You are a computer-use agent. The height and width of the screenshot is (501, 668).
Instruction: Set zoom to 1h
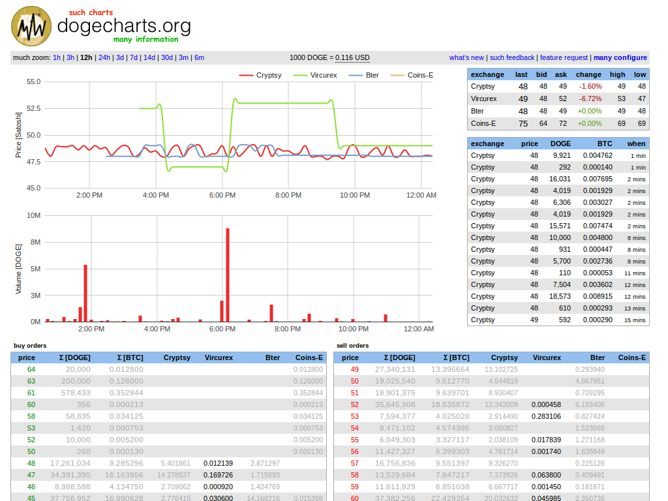57,57
